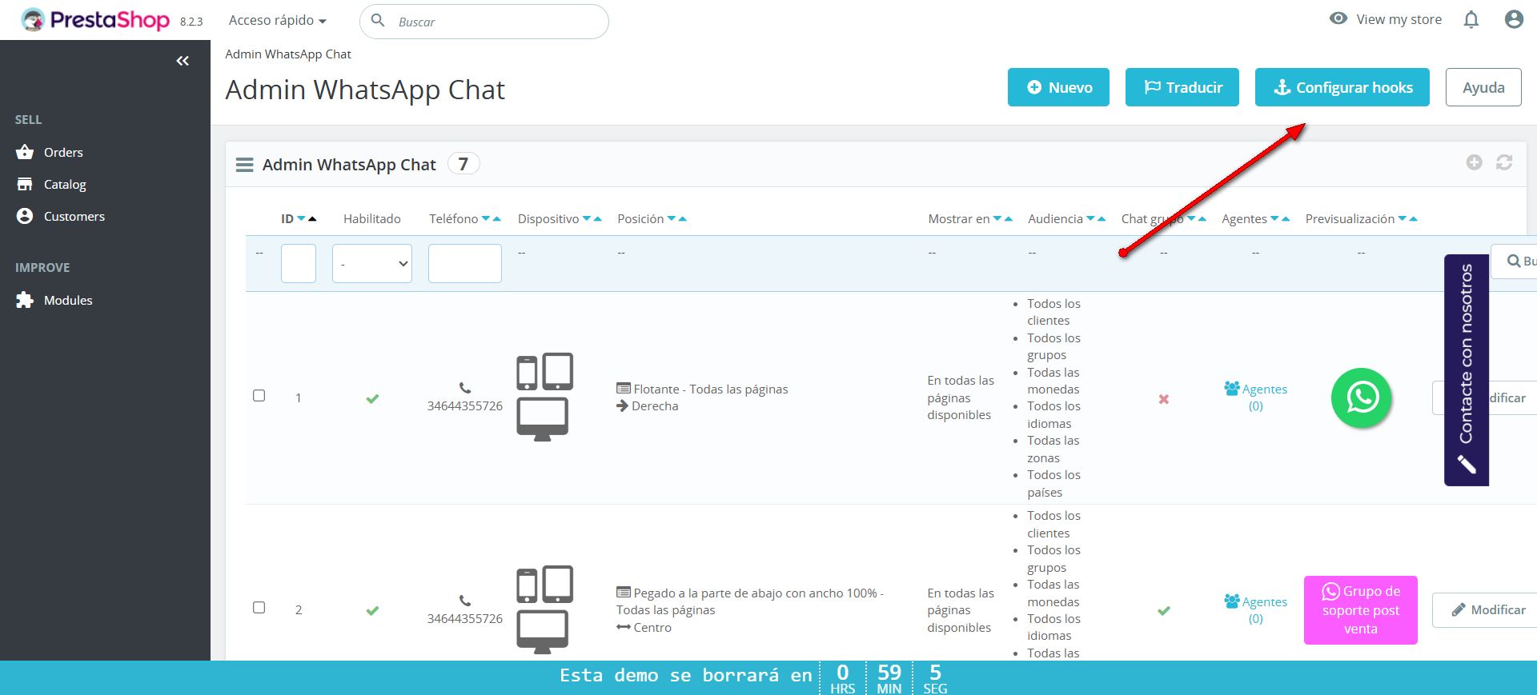Click the Agentes up sort arrow
Image resolution: width=1537 pixels, height=695 pixels.
pos(1286,219)
